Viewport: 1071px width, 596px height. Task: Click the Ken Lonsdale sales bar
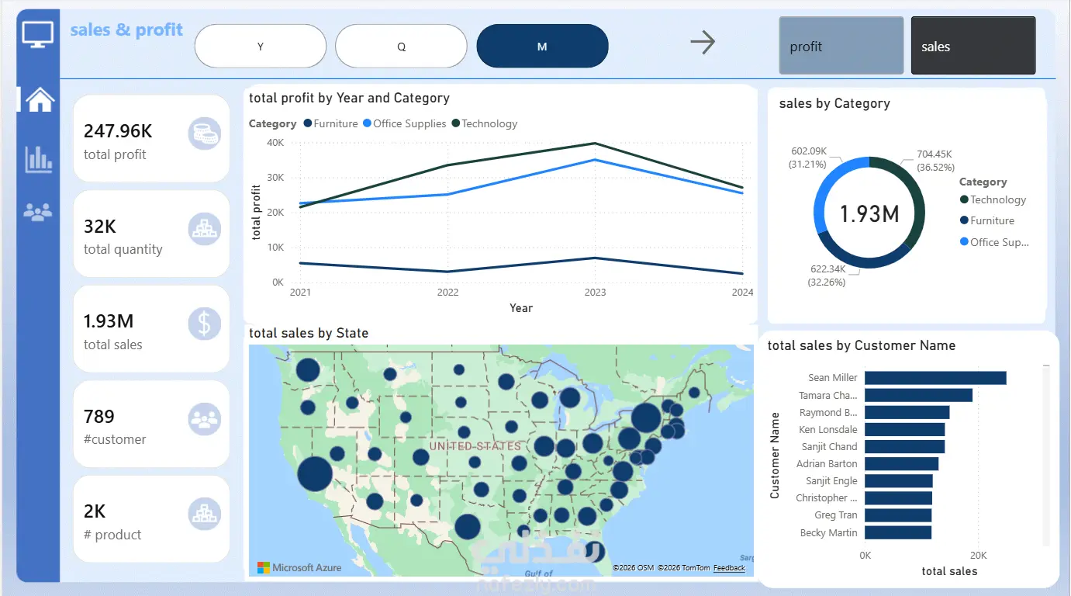(905, 429)
